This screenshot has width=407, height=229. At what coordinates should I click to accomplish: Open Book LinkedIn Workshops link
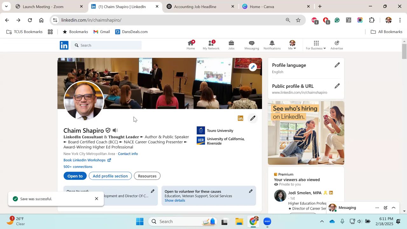87,160
